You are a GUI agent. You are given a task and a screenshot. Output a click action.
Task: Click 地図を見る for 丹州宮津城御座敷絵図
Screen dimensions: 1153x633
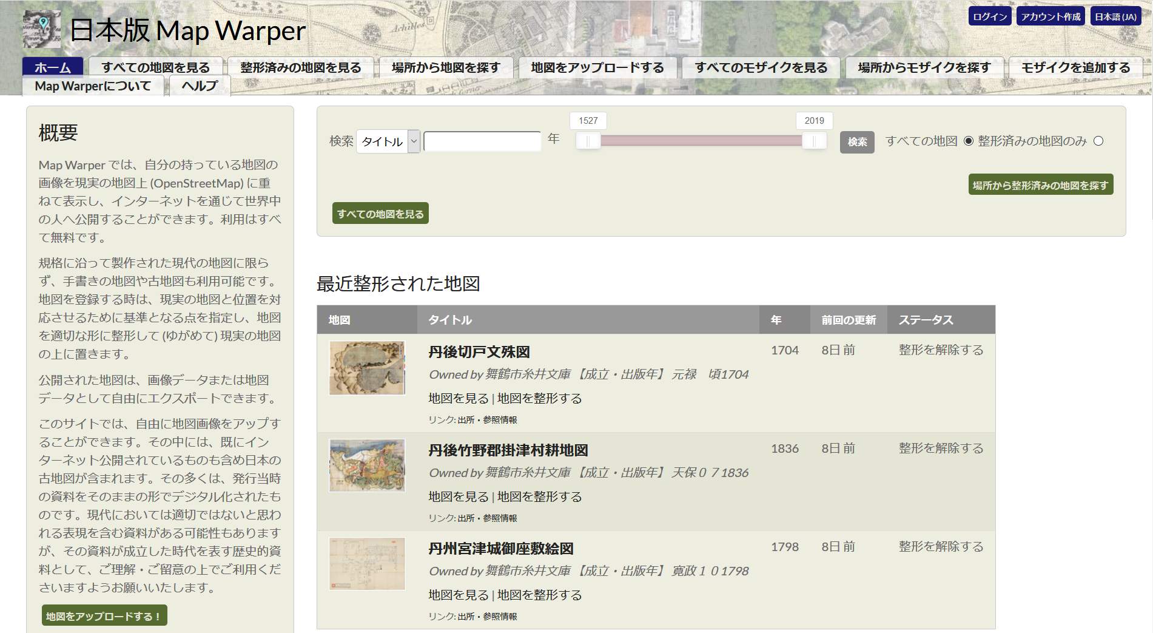(459, 595)
